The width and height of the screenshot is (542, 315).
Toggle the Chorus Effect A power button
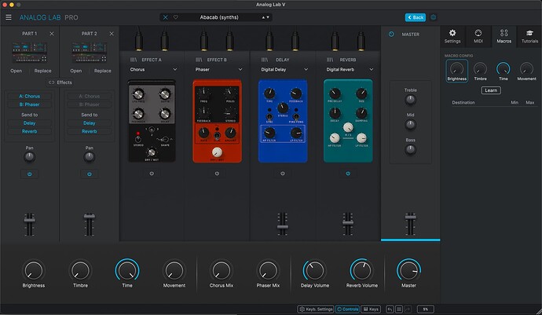pos(152,174)
